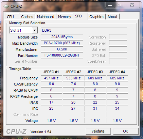The height and width of the screenshot is (139, 143).
Task: Click the JEDEC #3 voltage 1.5 V cell
Action: 95,121
